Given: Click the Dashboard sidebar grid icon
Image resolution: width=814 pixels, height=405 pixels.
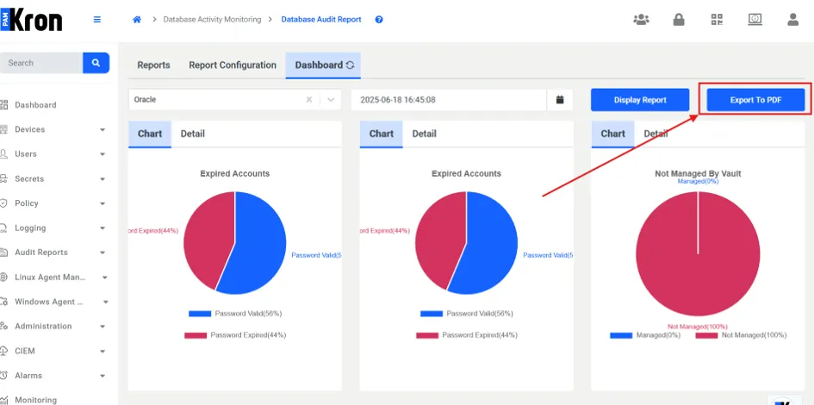Looking at the screenshot, I should [4, 105].
